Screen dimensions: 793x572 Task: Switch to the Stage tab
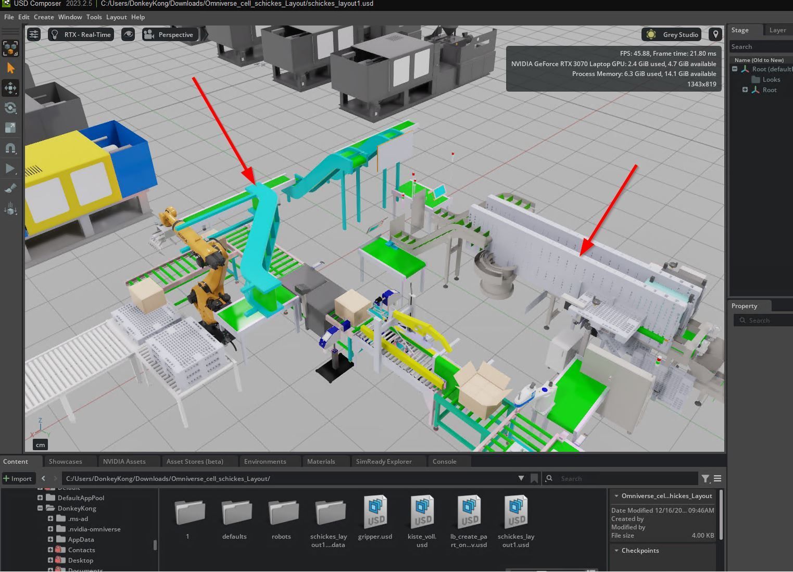745,30
